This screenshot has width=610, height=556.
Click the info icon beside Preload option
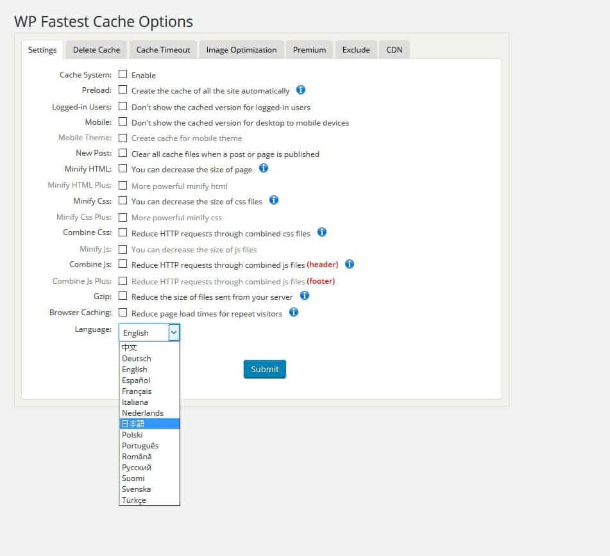pos(301,90)
